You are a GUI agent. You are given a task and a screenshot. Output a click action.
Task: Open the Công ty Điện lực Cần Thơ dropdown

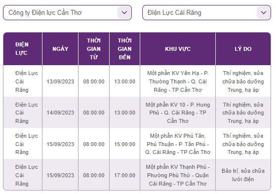67,12
